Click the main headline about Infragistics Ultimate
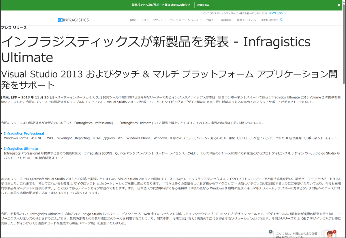Screen dimensions: 346x238 point(156,49)
